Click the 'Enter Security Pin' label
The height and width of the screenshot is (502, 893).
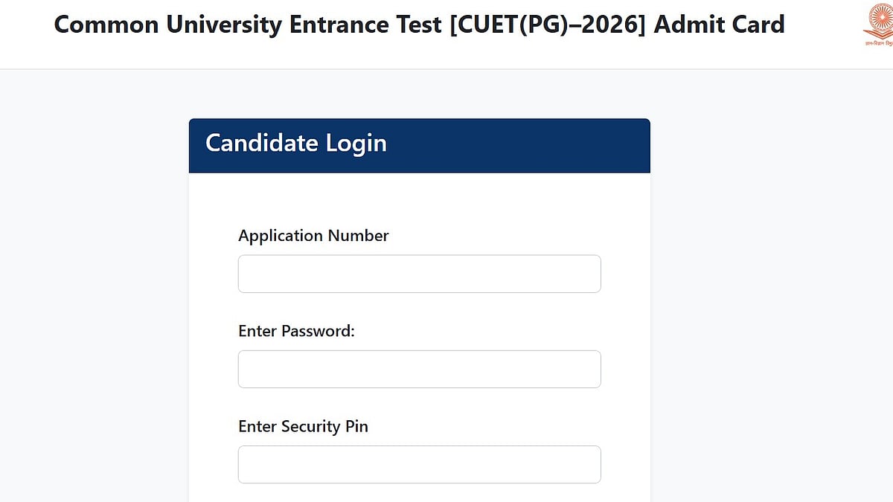pyautogui.click(x=303, y=426)
